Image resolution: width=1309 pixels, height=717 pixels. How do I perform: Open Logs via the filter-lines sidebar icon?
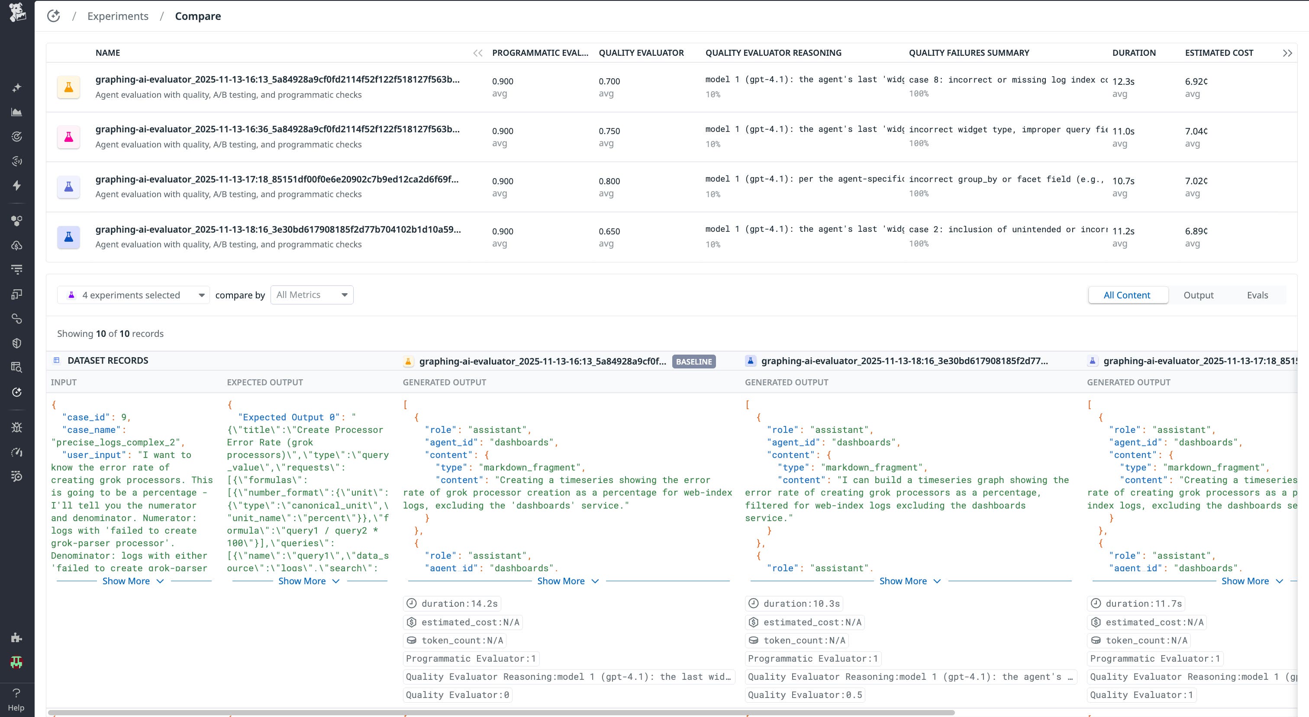[x=17, y=269]
